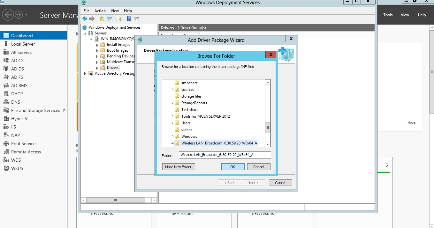Expand the sources folder in browse tree
The image size is (434, 228).
[x=173, y=90]
